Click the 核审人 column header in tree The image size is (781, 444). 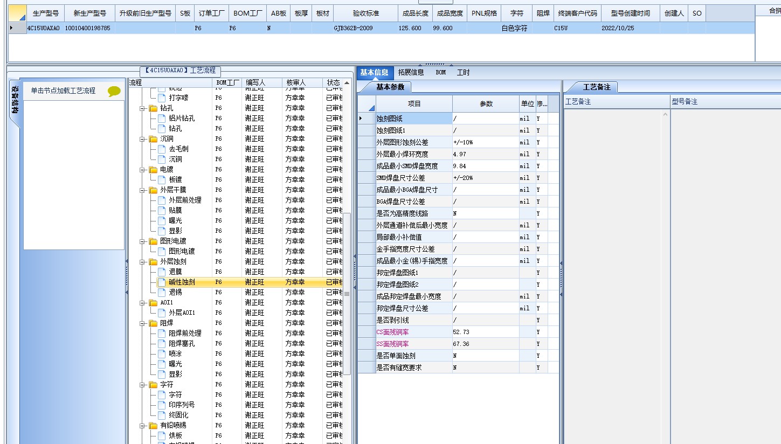coord(302,82)
